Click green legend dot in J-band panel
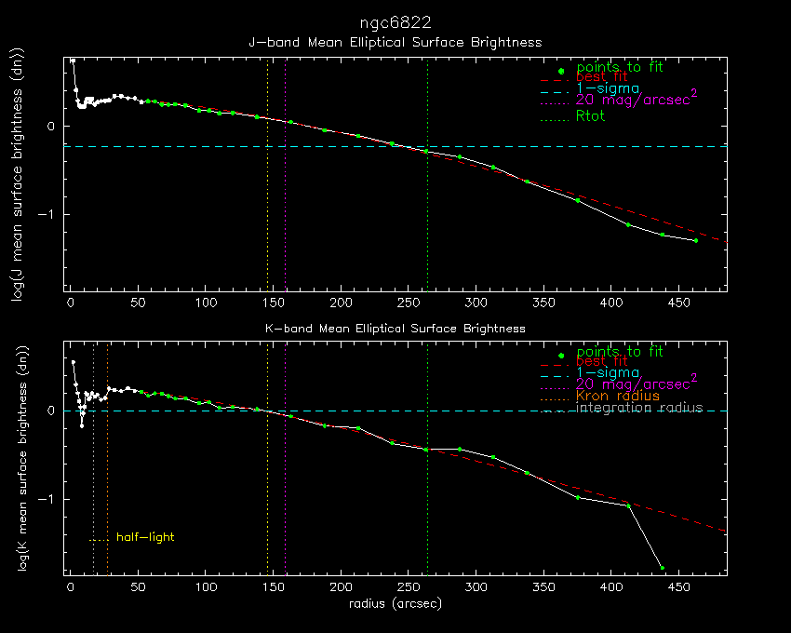The height and width of the screenshot is (633, 791). (561, 71)
